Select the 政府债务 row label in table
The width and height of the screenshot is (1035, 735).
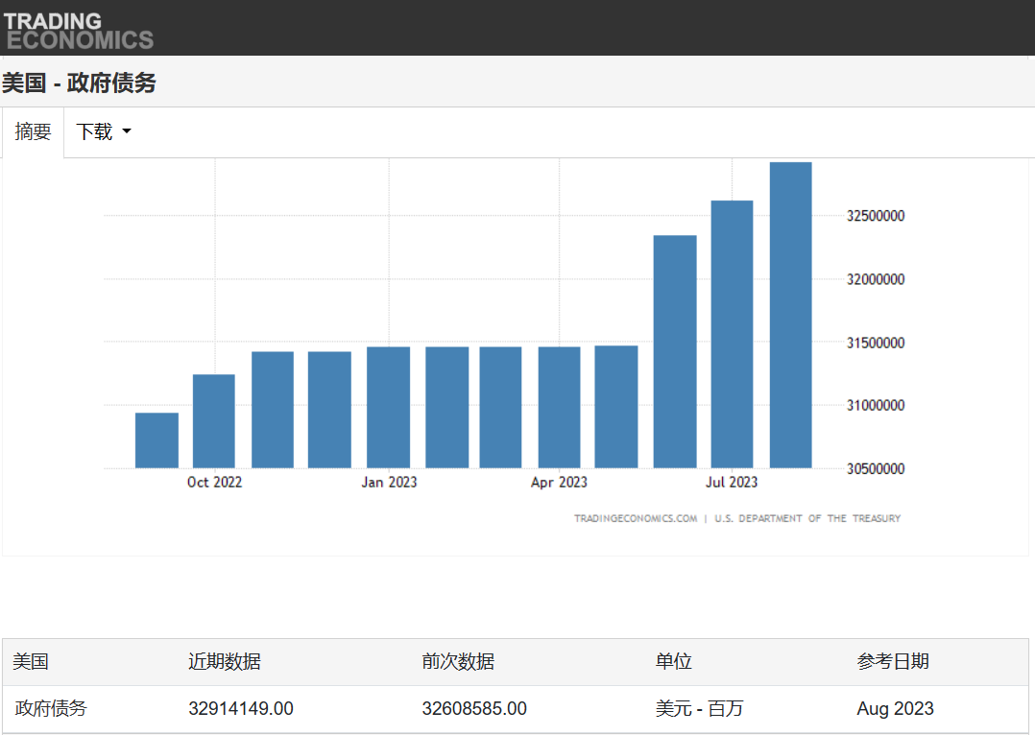click(x=51, y=709)
